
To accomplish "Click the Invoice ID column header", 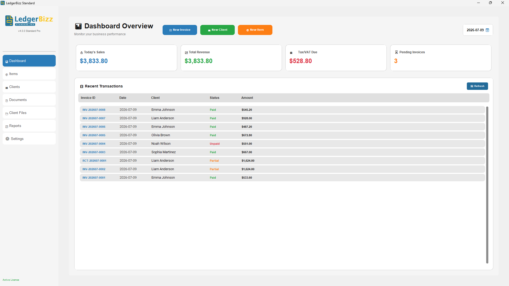I will click(88, 98).
